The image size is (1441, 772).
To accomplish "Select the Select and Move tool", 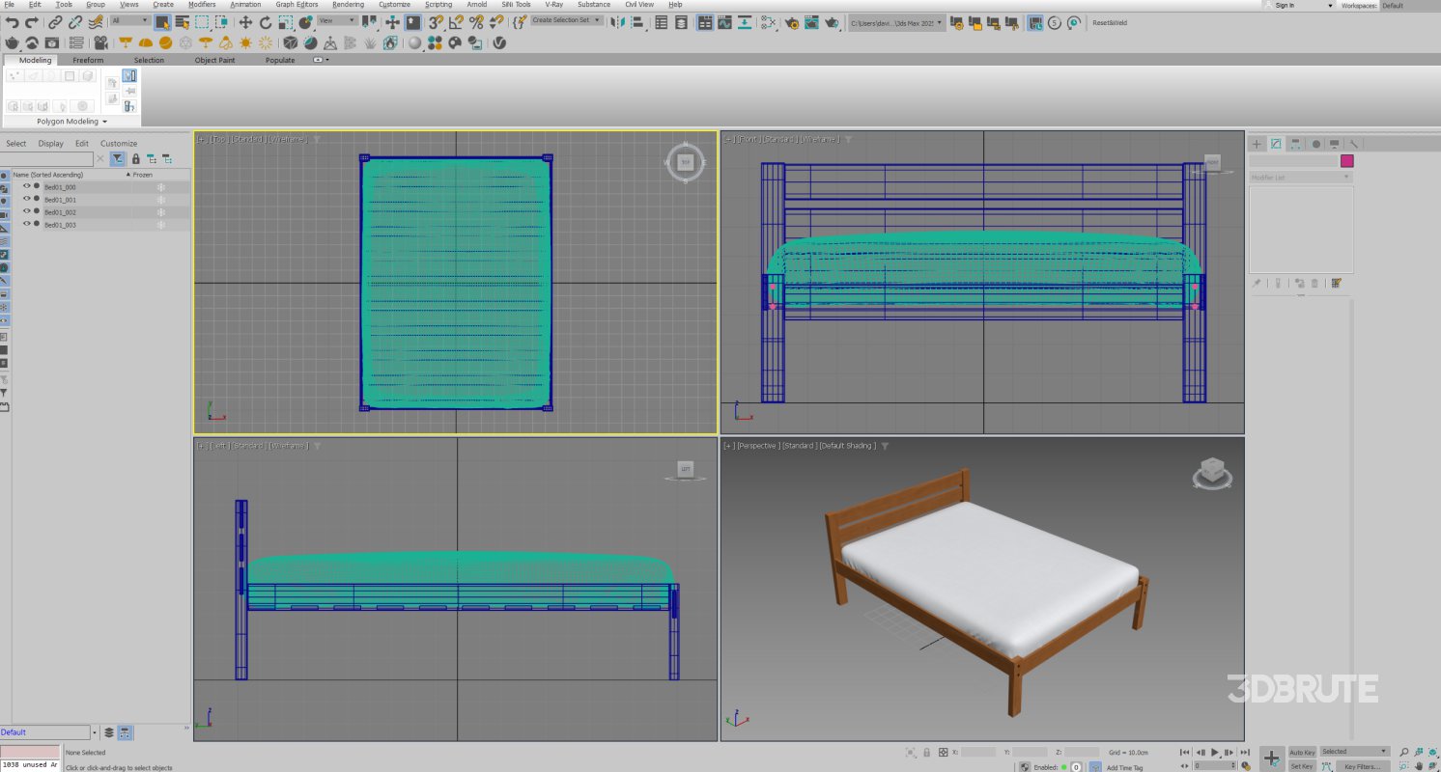I will point(246,22).
